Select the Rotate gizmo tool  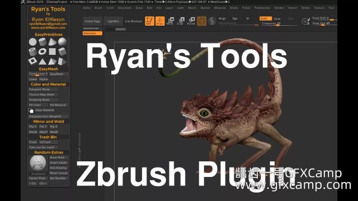click(191, 21)
